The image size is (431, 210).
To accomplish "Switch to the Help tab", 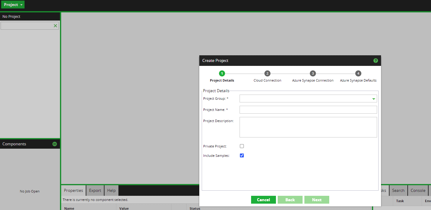I will coord(111,190).
